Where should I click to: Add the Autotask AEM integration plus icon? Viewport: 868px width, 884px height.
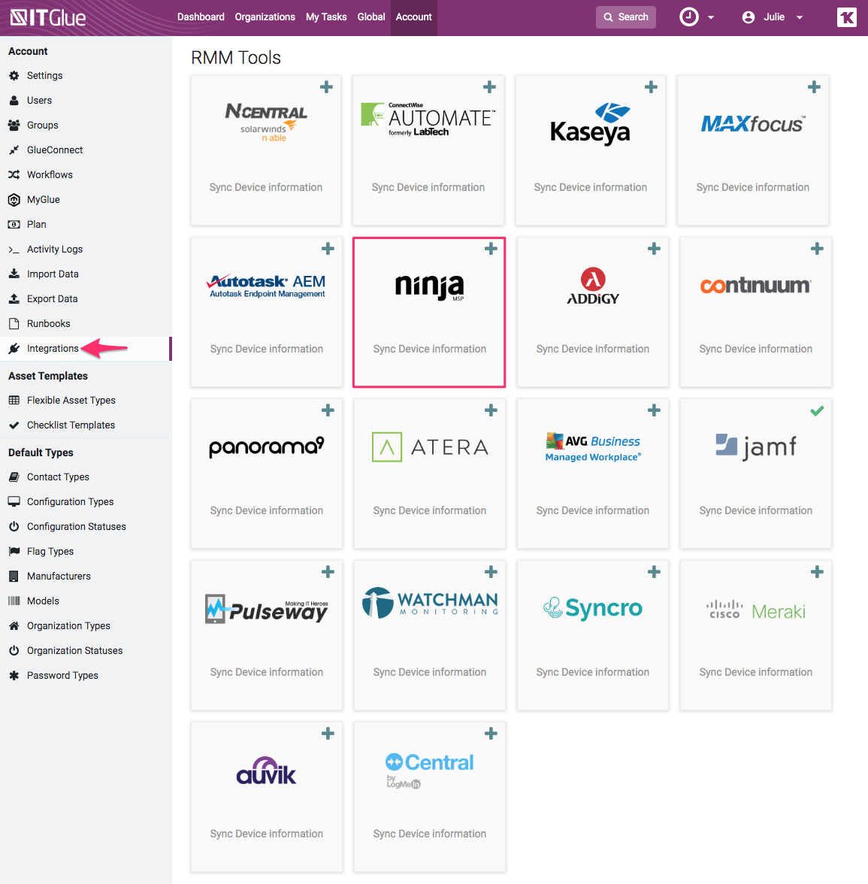pyautogui.click(x=328, y=249)
